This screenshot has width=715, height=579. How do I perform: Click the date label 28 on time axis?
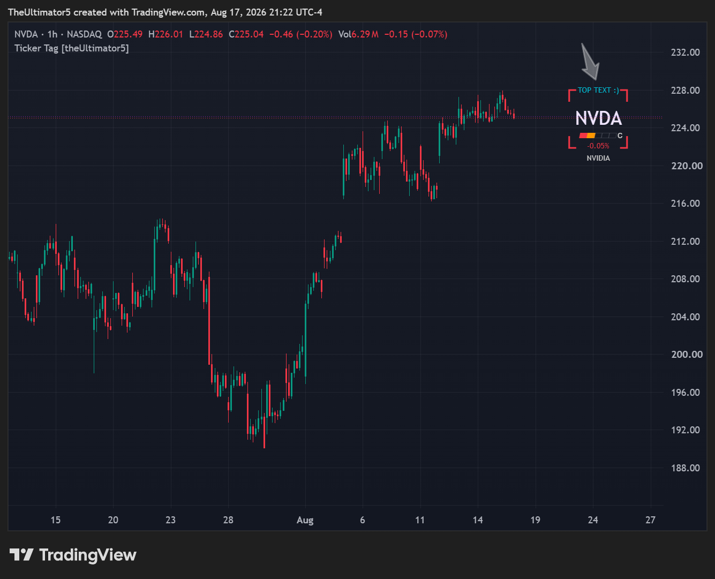228,520
